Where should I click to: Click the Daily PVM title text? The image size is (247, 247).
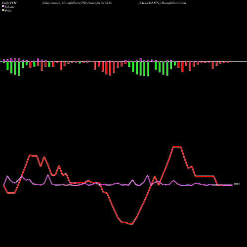[9, 3]
